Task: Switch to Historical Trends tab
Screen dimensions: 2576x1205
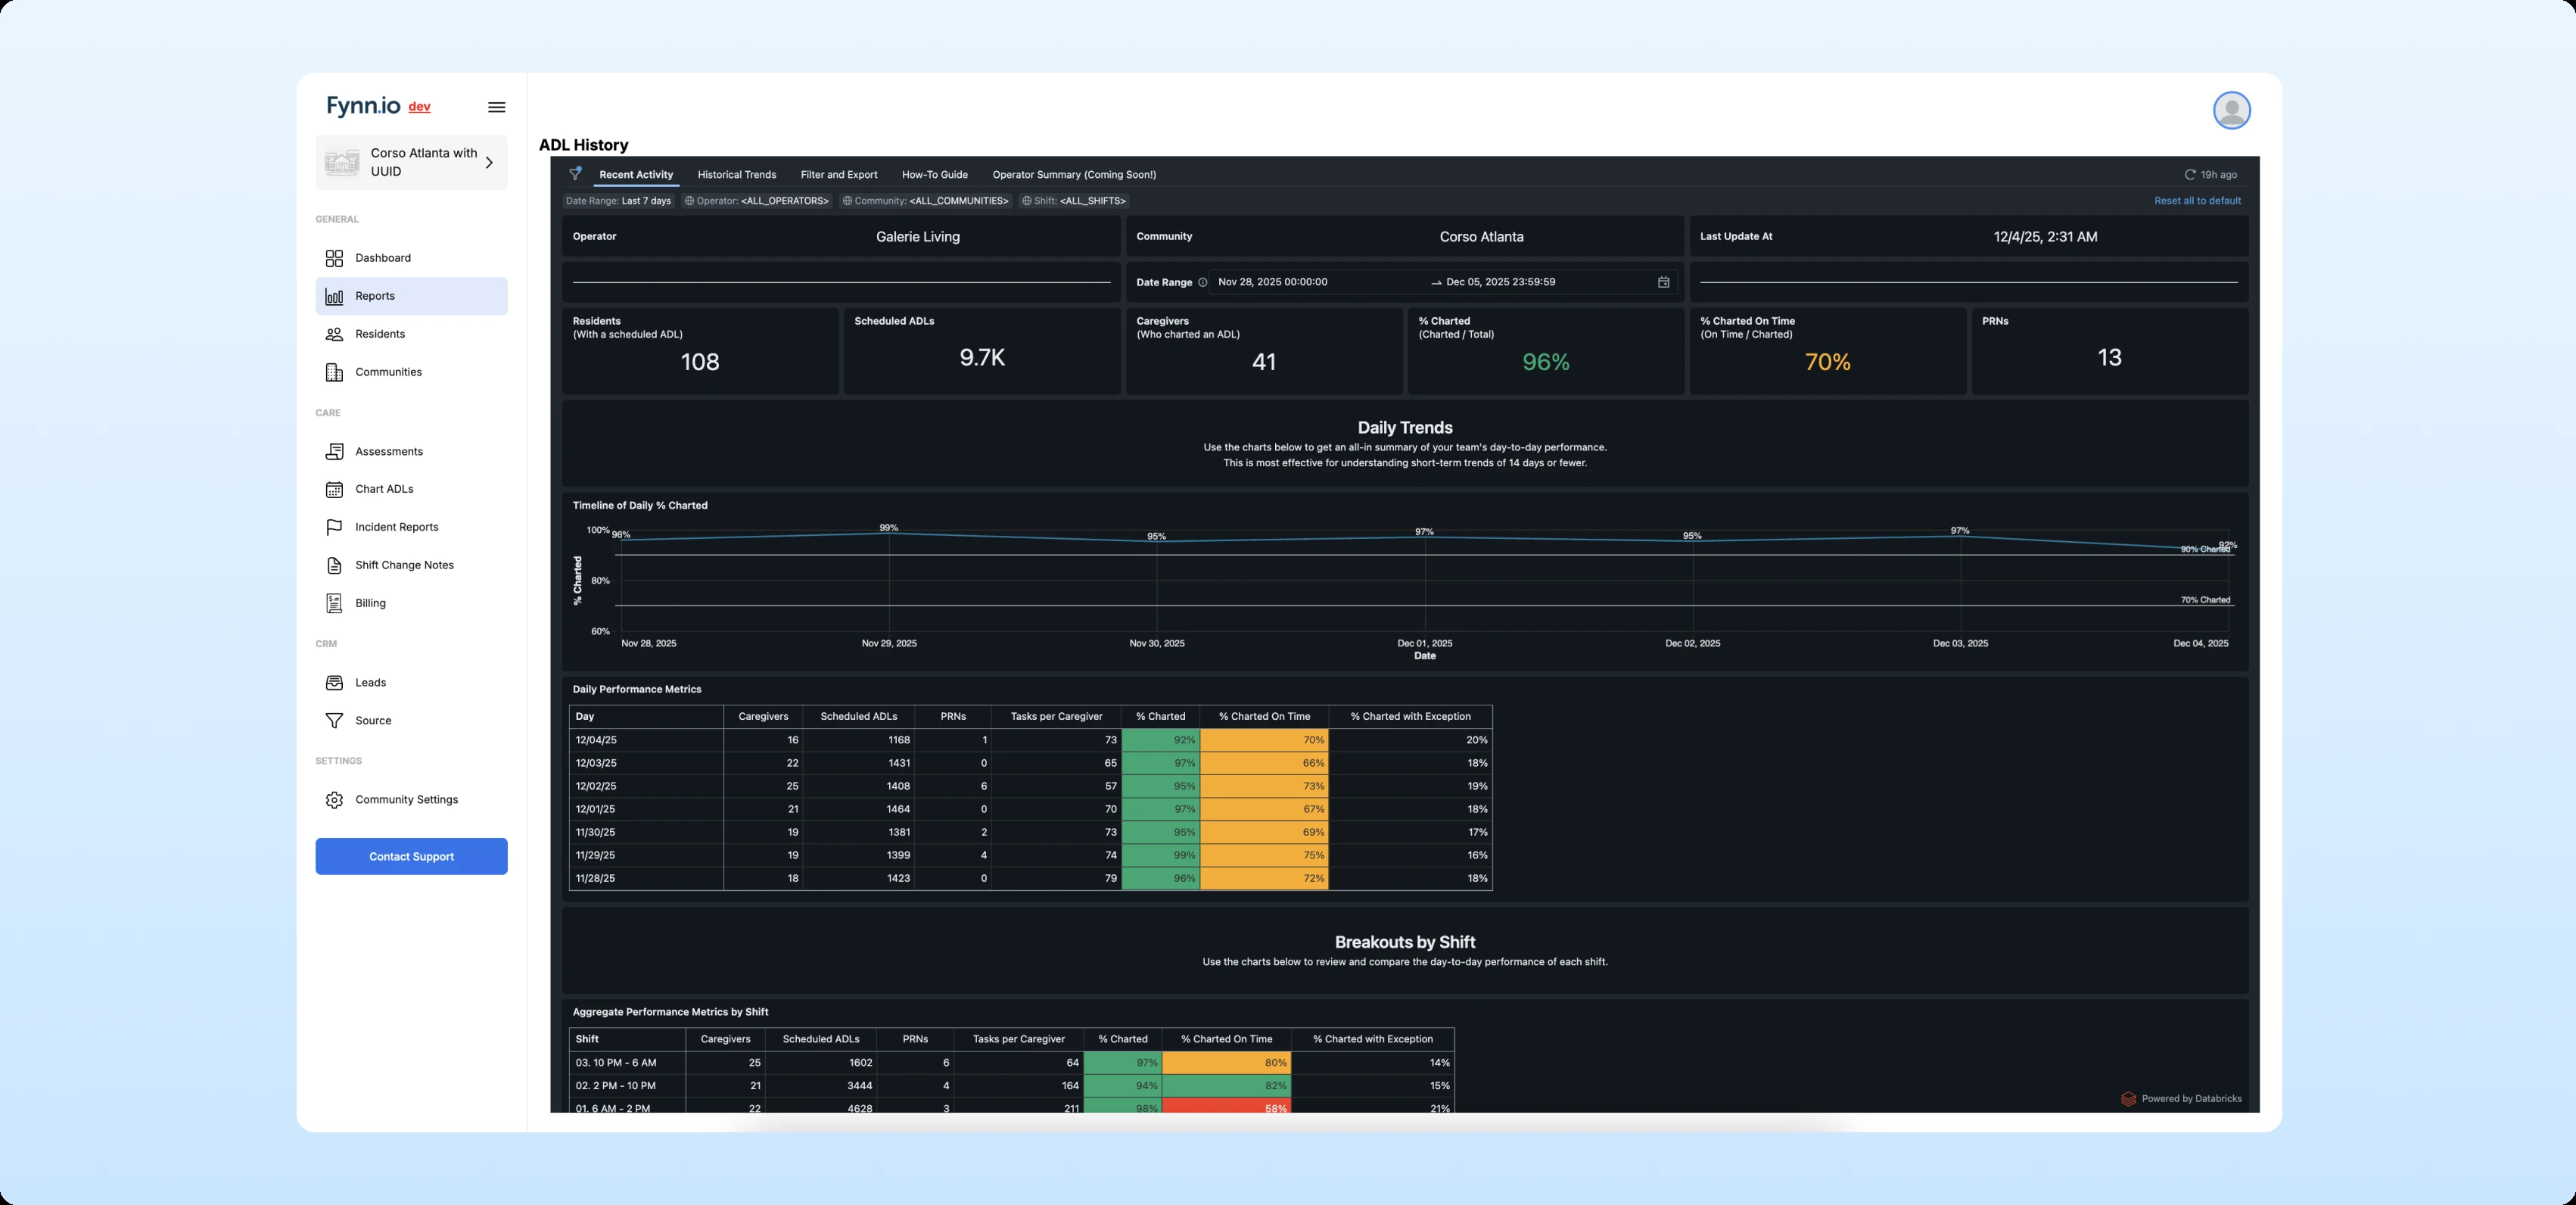Action: tap(736, 175)
